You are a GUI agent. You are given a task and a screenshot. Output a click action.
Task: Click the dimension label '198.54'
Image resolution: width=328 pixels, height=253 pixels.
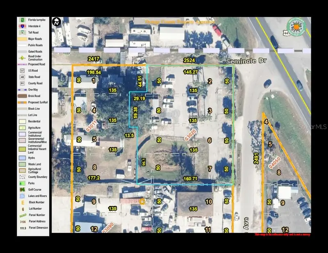[94, 72]
